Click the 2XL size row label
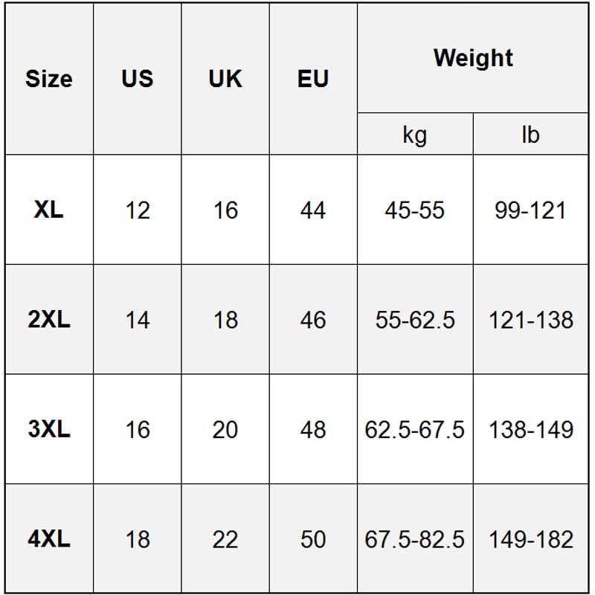This screenshot has width=595, height=595. 49,319
